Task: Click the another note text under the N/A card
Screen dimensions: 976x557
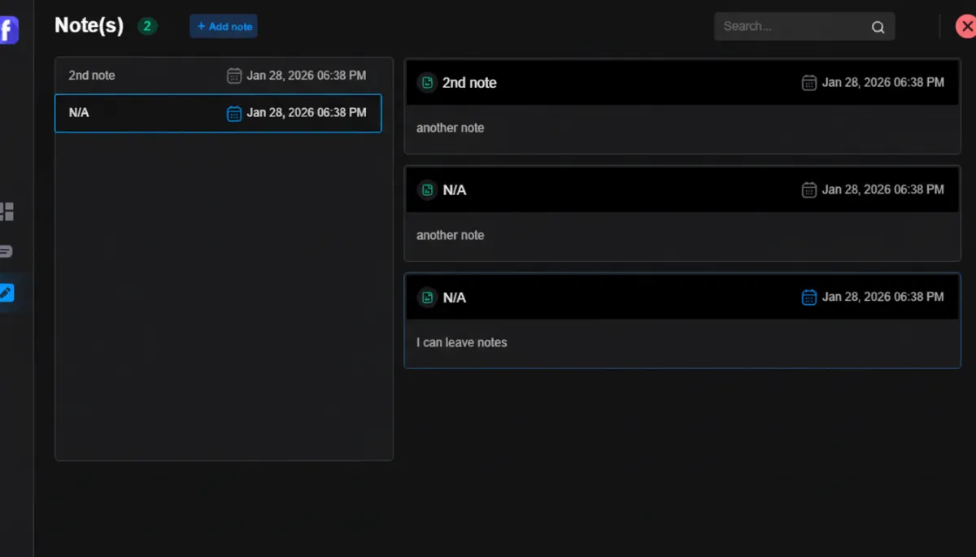Action: (450, 235)
